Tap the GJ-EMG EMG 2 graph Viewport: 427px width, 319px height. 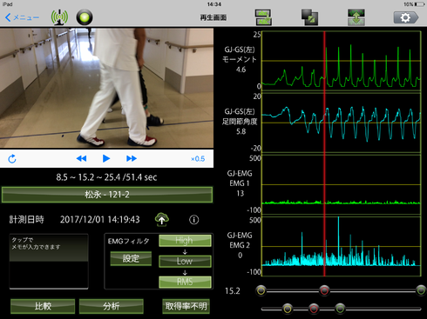click(342, 246)
